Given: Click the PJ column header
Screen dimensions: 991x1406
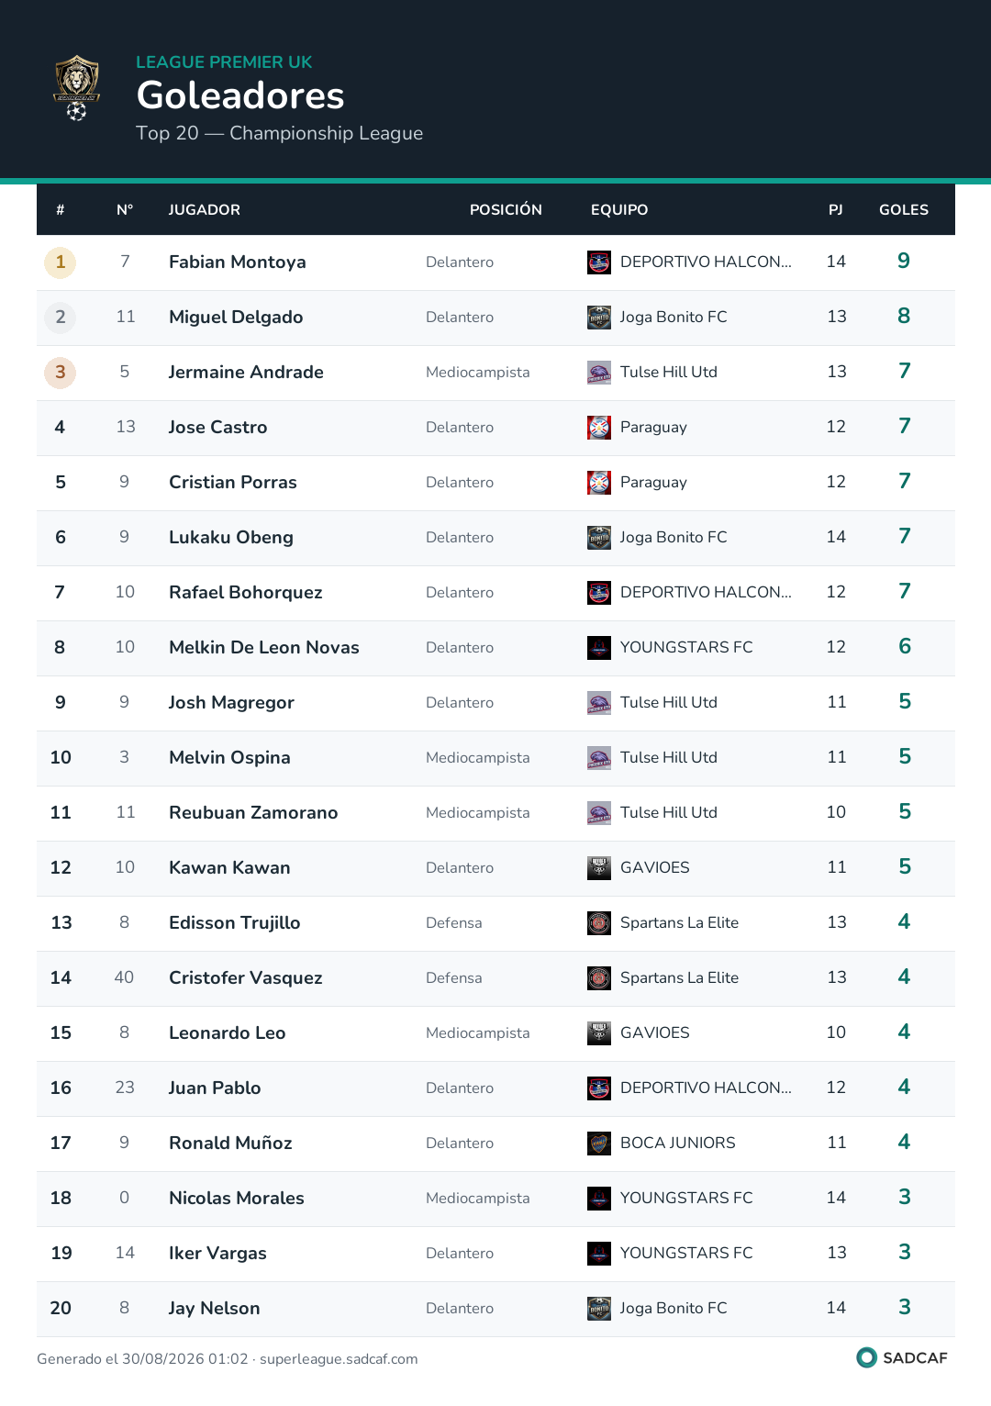Looking at the screenshot, I should (x=836, y=210).
